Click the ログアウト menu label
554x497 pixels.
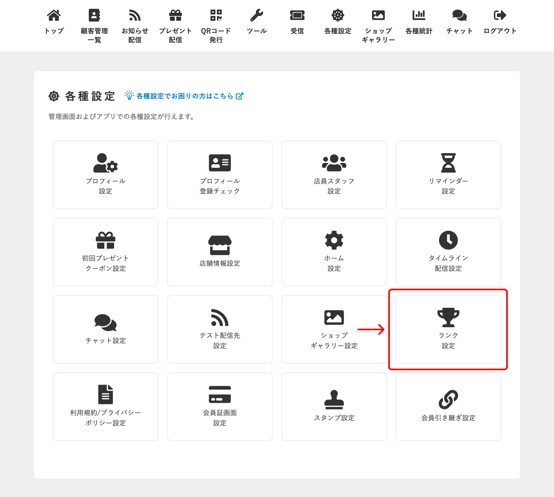coord(500,31)
